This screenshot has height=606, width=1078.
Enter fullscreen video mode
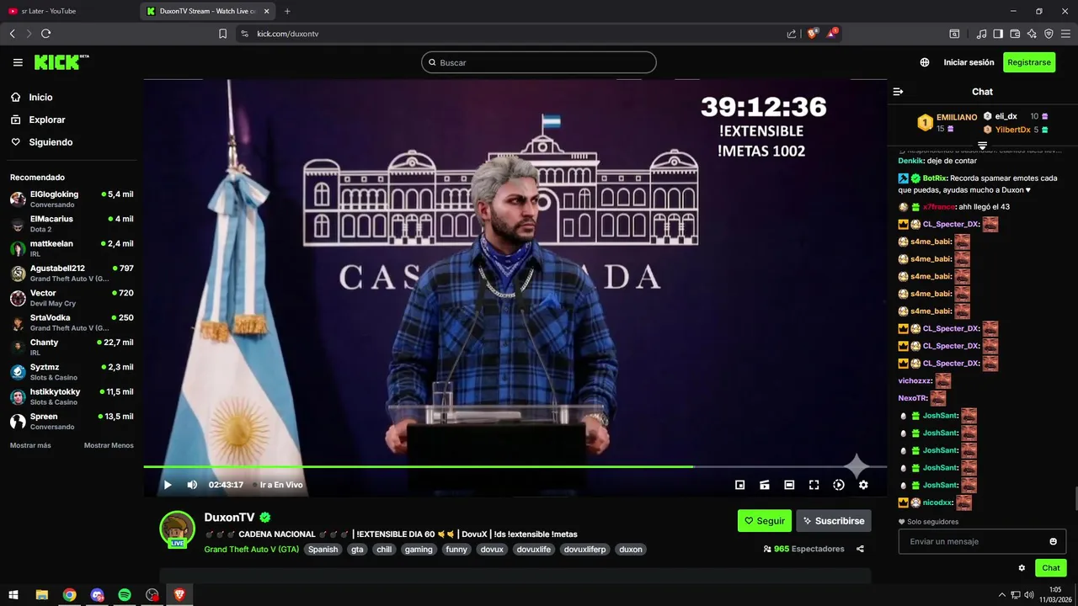pos(814,485)
